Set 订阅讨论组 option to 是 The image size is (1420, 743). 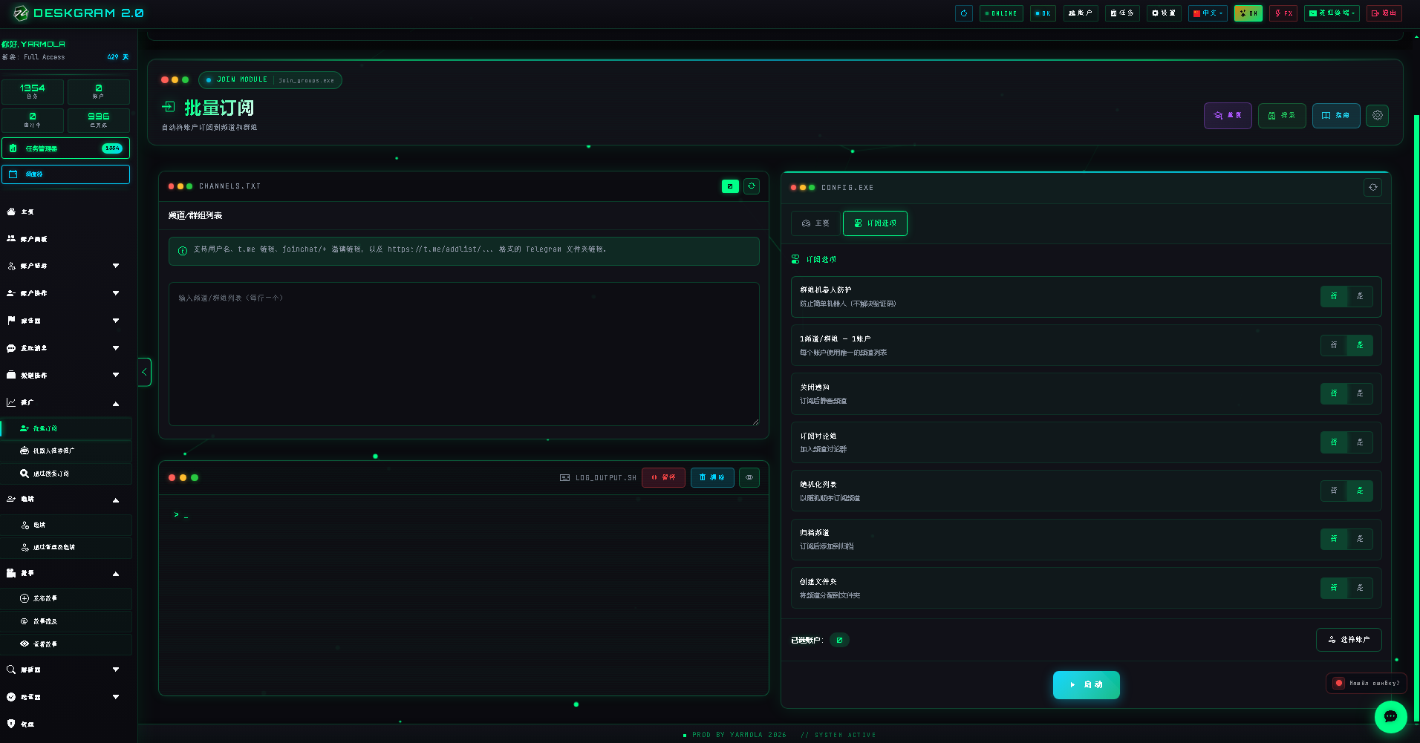pyautogui.click(x=1360, y=442)
